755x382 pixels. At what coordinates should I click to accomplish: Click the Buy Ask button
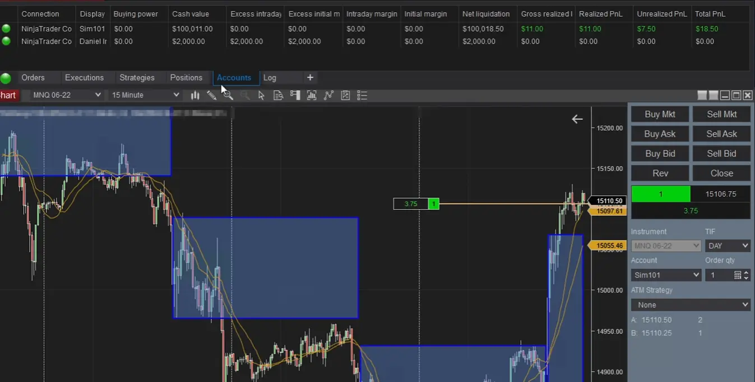(x=660, y=134)
